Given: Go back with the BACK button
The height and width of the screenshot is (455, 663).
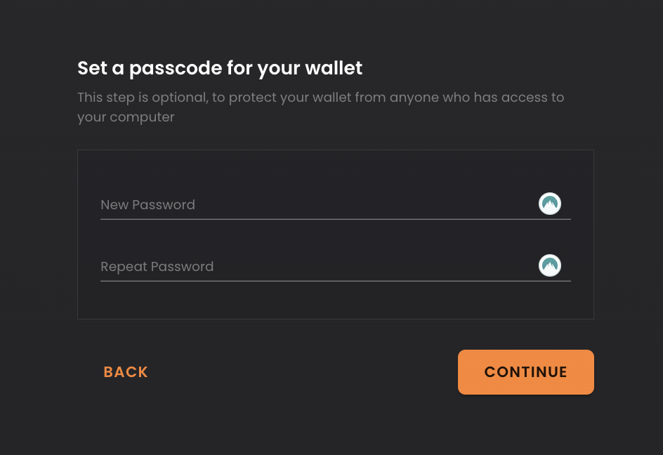Looking at the screenshot, I should 126,372.
